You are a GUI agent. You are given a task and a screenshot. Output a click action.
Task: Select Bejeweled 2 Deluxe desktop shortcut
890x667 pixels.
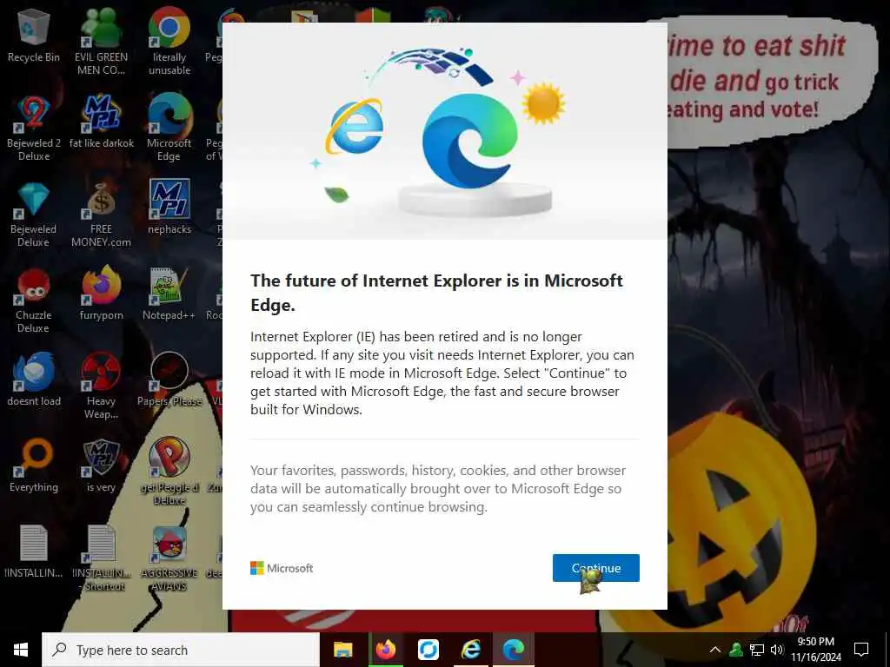point(34,129)
